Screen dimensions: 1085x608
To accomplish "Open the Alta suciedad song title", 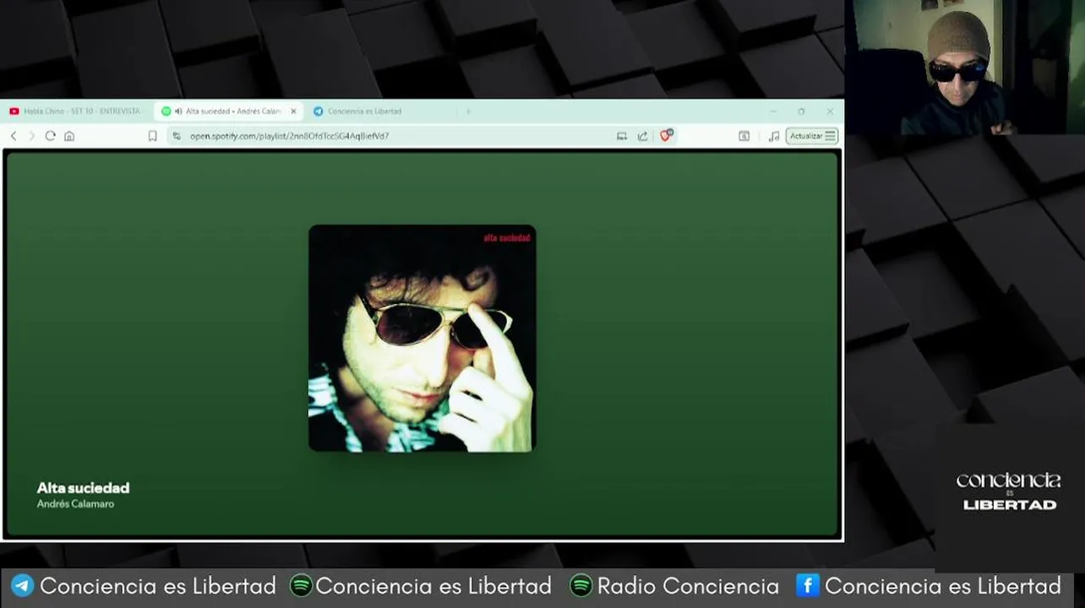I will click(83, 488).
